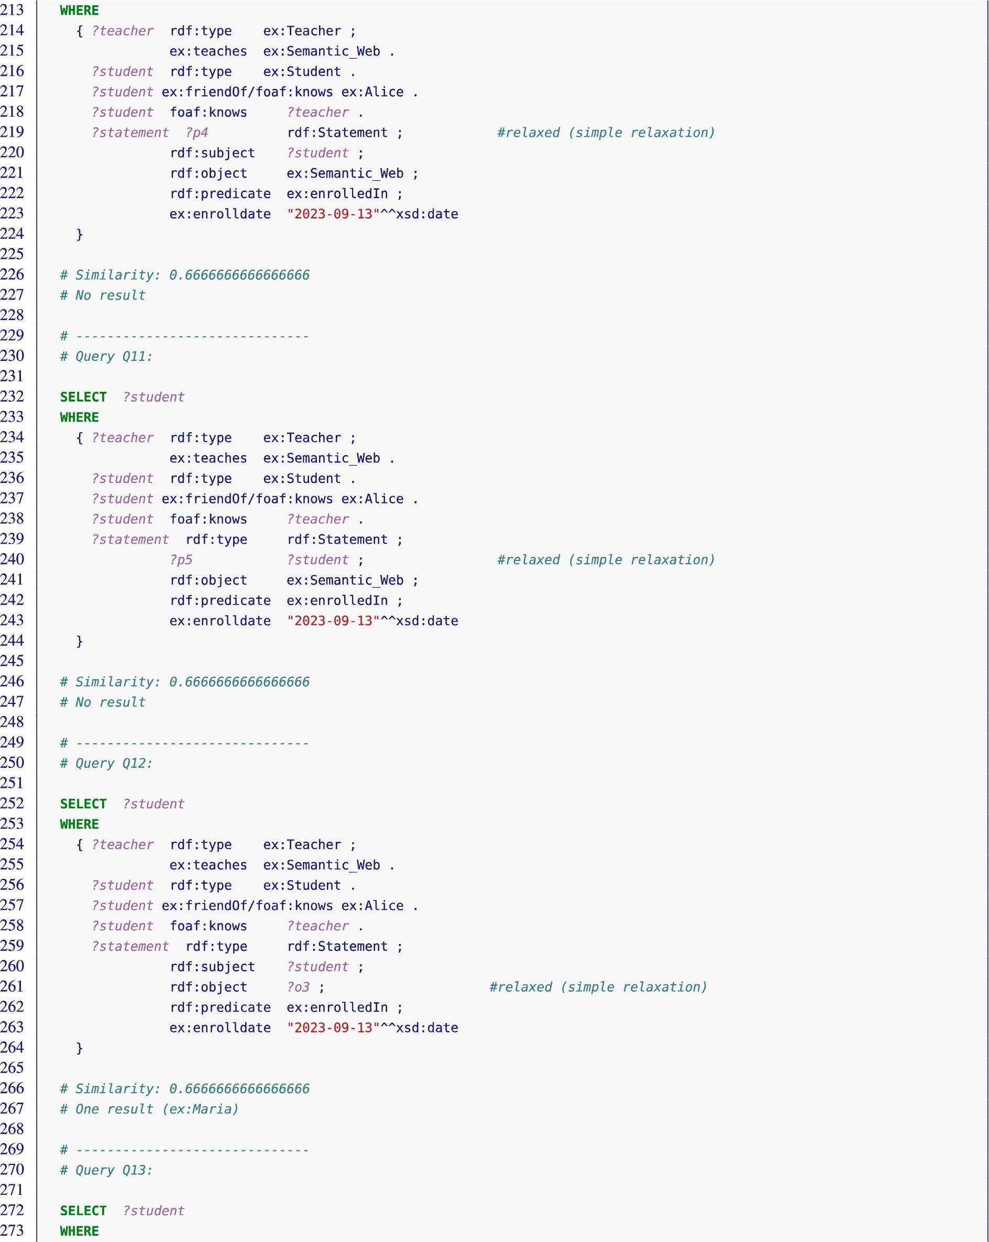
Task: Click the date literal on line 263
Action: click(372, 1028)
